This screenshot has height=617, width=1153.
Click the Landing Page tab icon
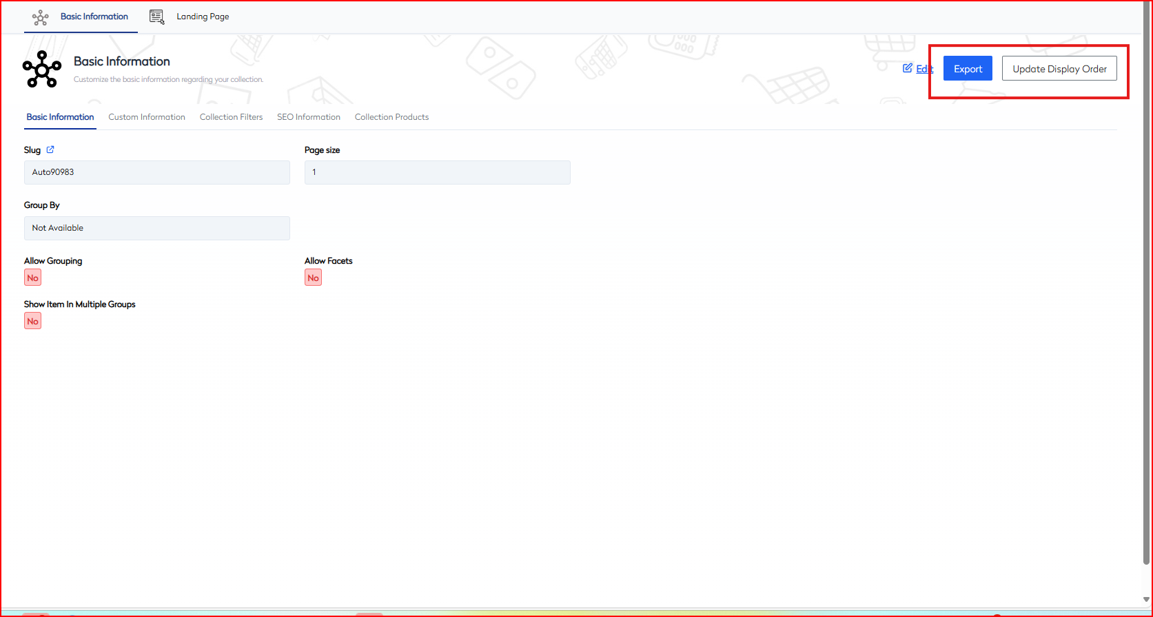pos(157,17)
